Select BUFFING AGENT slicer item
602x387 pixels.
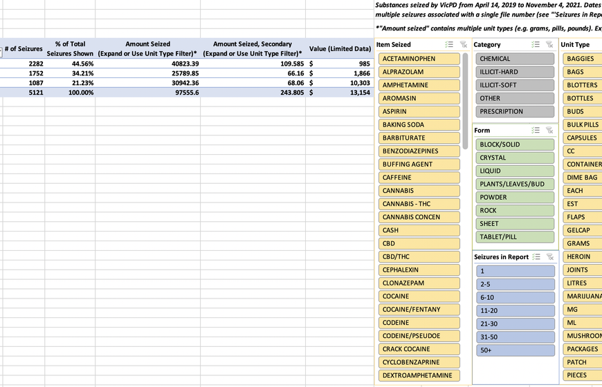point(419,164)
